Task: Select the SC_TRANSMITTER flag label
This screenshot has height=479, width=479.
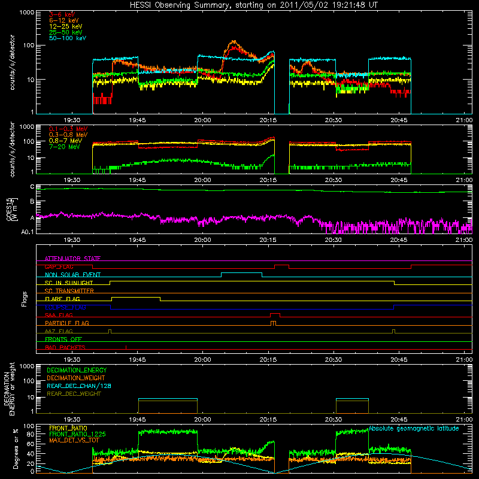Action: (x=69, y=291)
